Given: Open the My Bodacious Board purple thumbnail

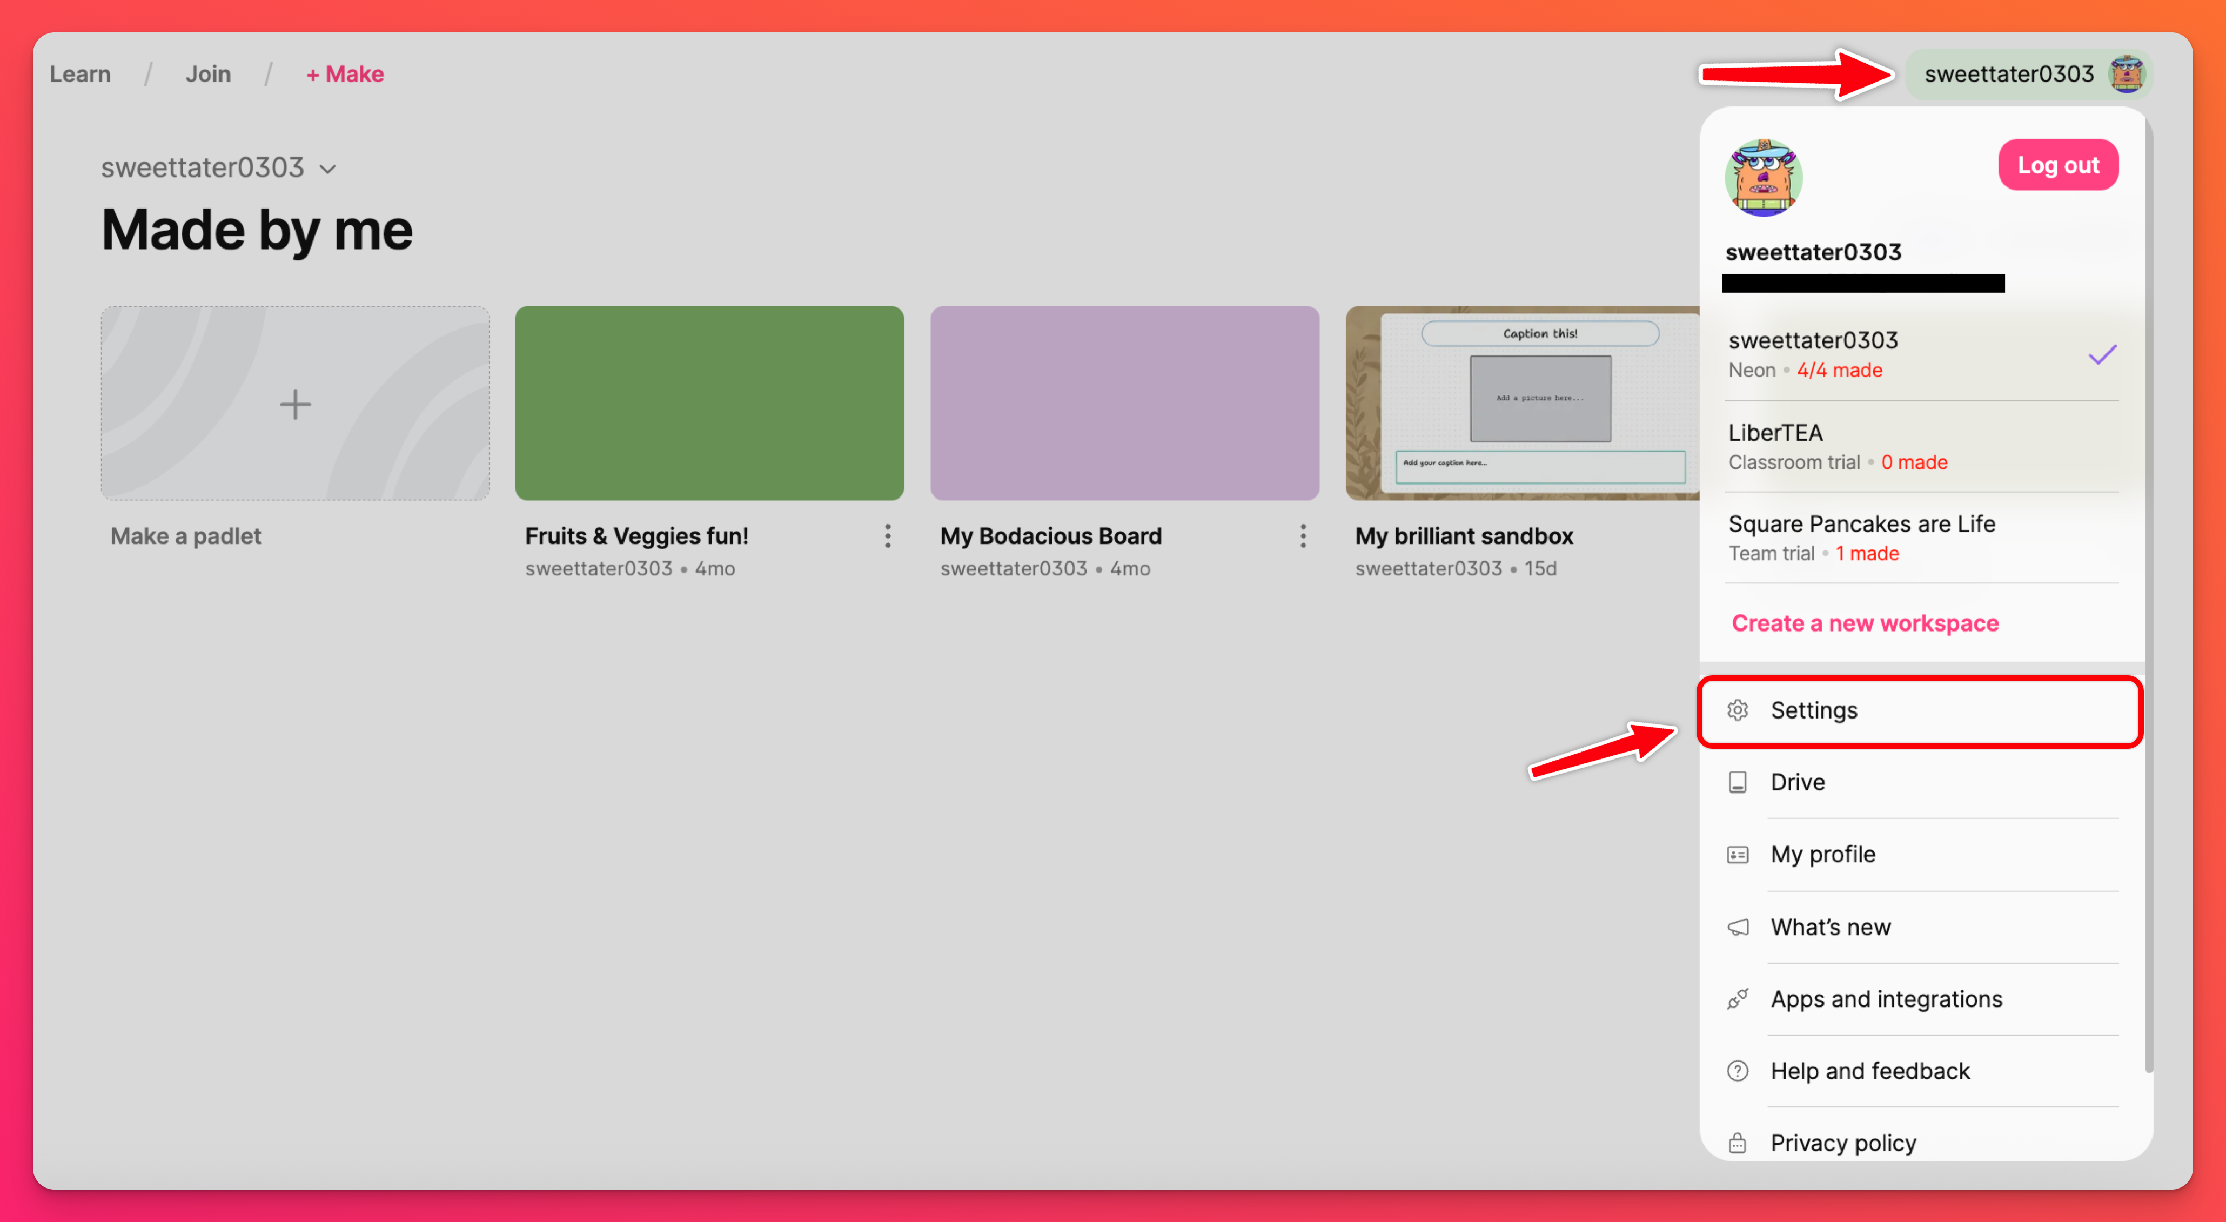Looking at the screenshot, I should 1124,404.
